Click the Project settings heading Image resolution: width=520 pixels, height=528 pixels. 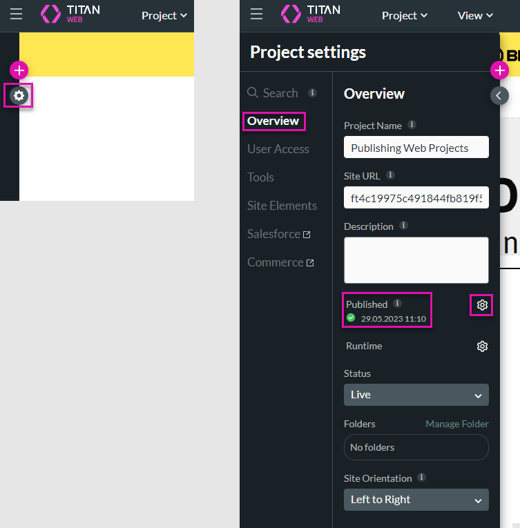coord(308,52)
